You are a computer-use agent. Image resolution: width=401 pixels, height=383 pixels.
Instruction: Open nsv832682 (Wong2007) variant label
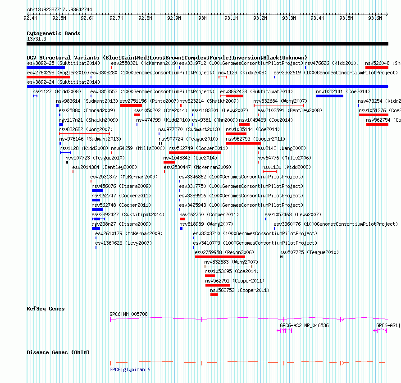pyautogui.click(x=86, y=129)
